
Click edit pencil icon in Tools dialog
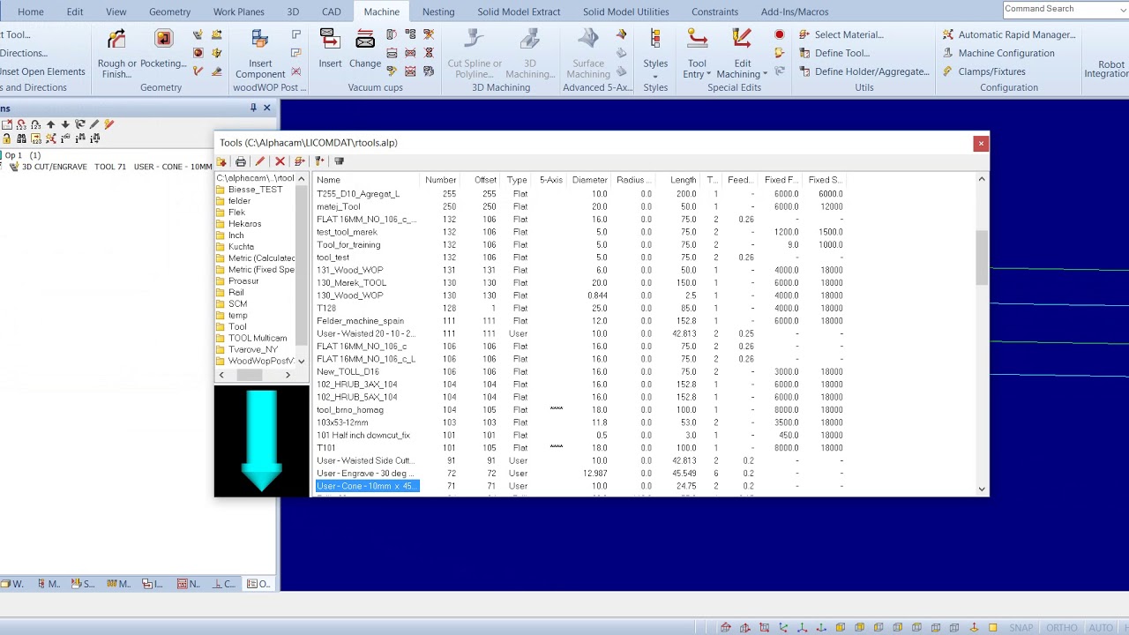(x=259, y=161)
